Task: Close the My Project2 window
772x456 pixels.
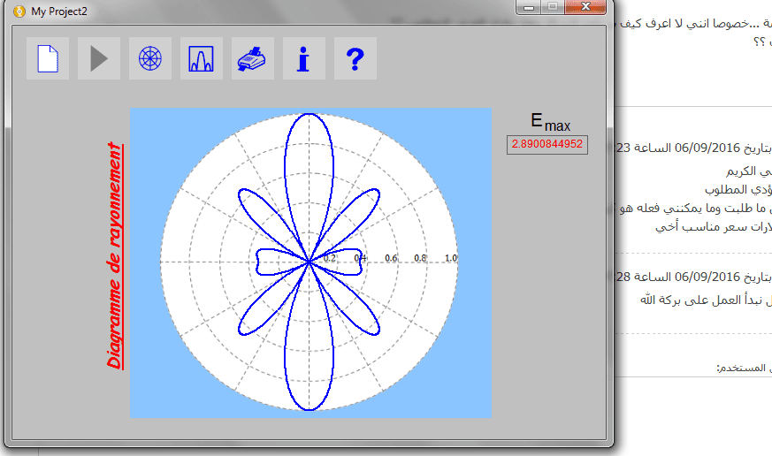Action: coord(585,7)
